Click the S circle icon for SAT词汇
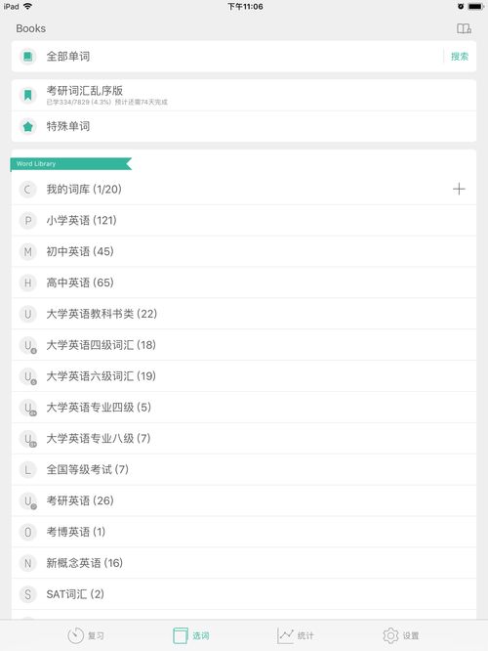488x651 pixels. pyautogui.click(x=27, y=594)
